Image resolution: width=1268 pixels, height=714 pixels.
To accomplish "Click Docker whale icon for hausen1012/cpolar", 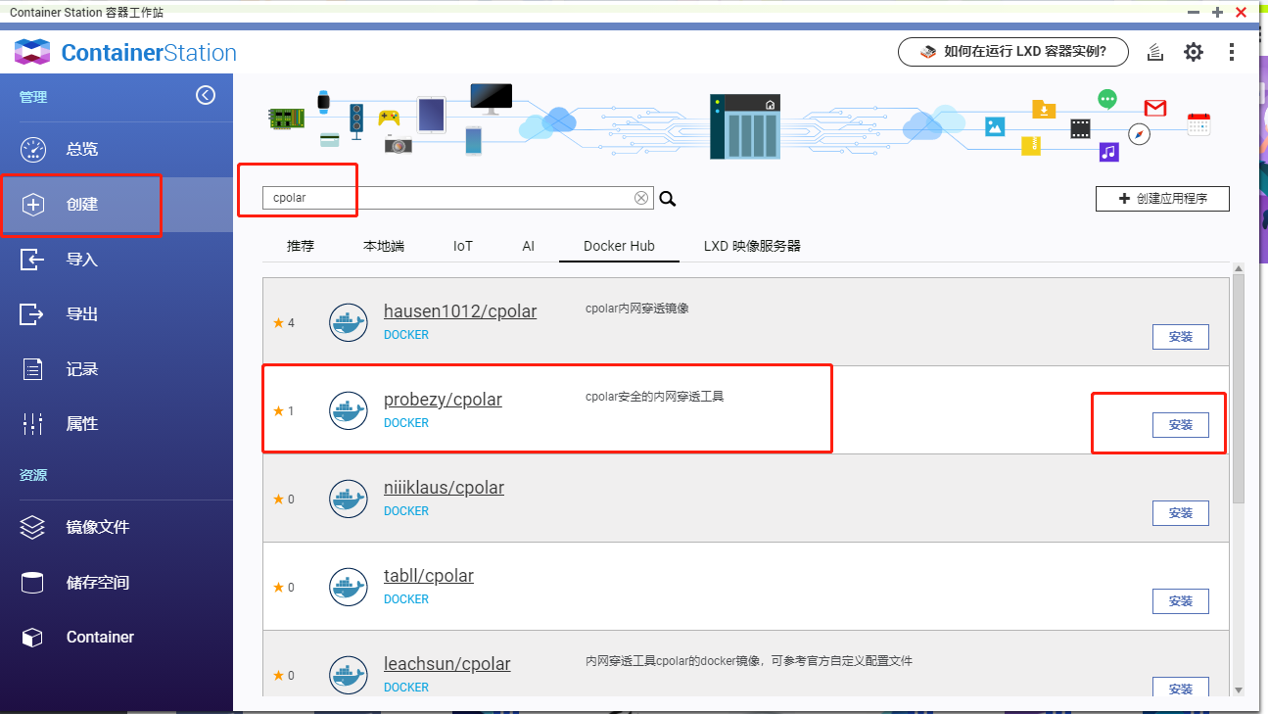I will pyautogui.click(x=348, y=322).
